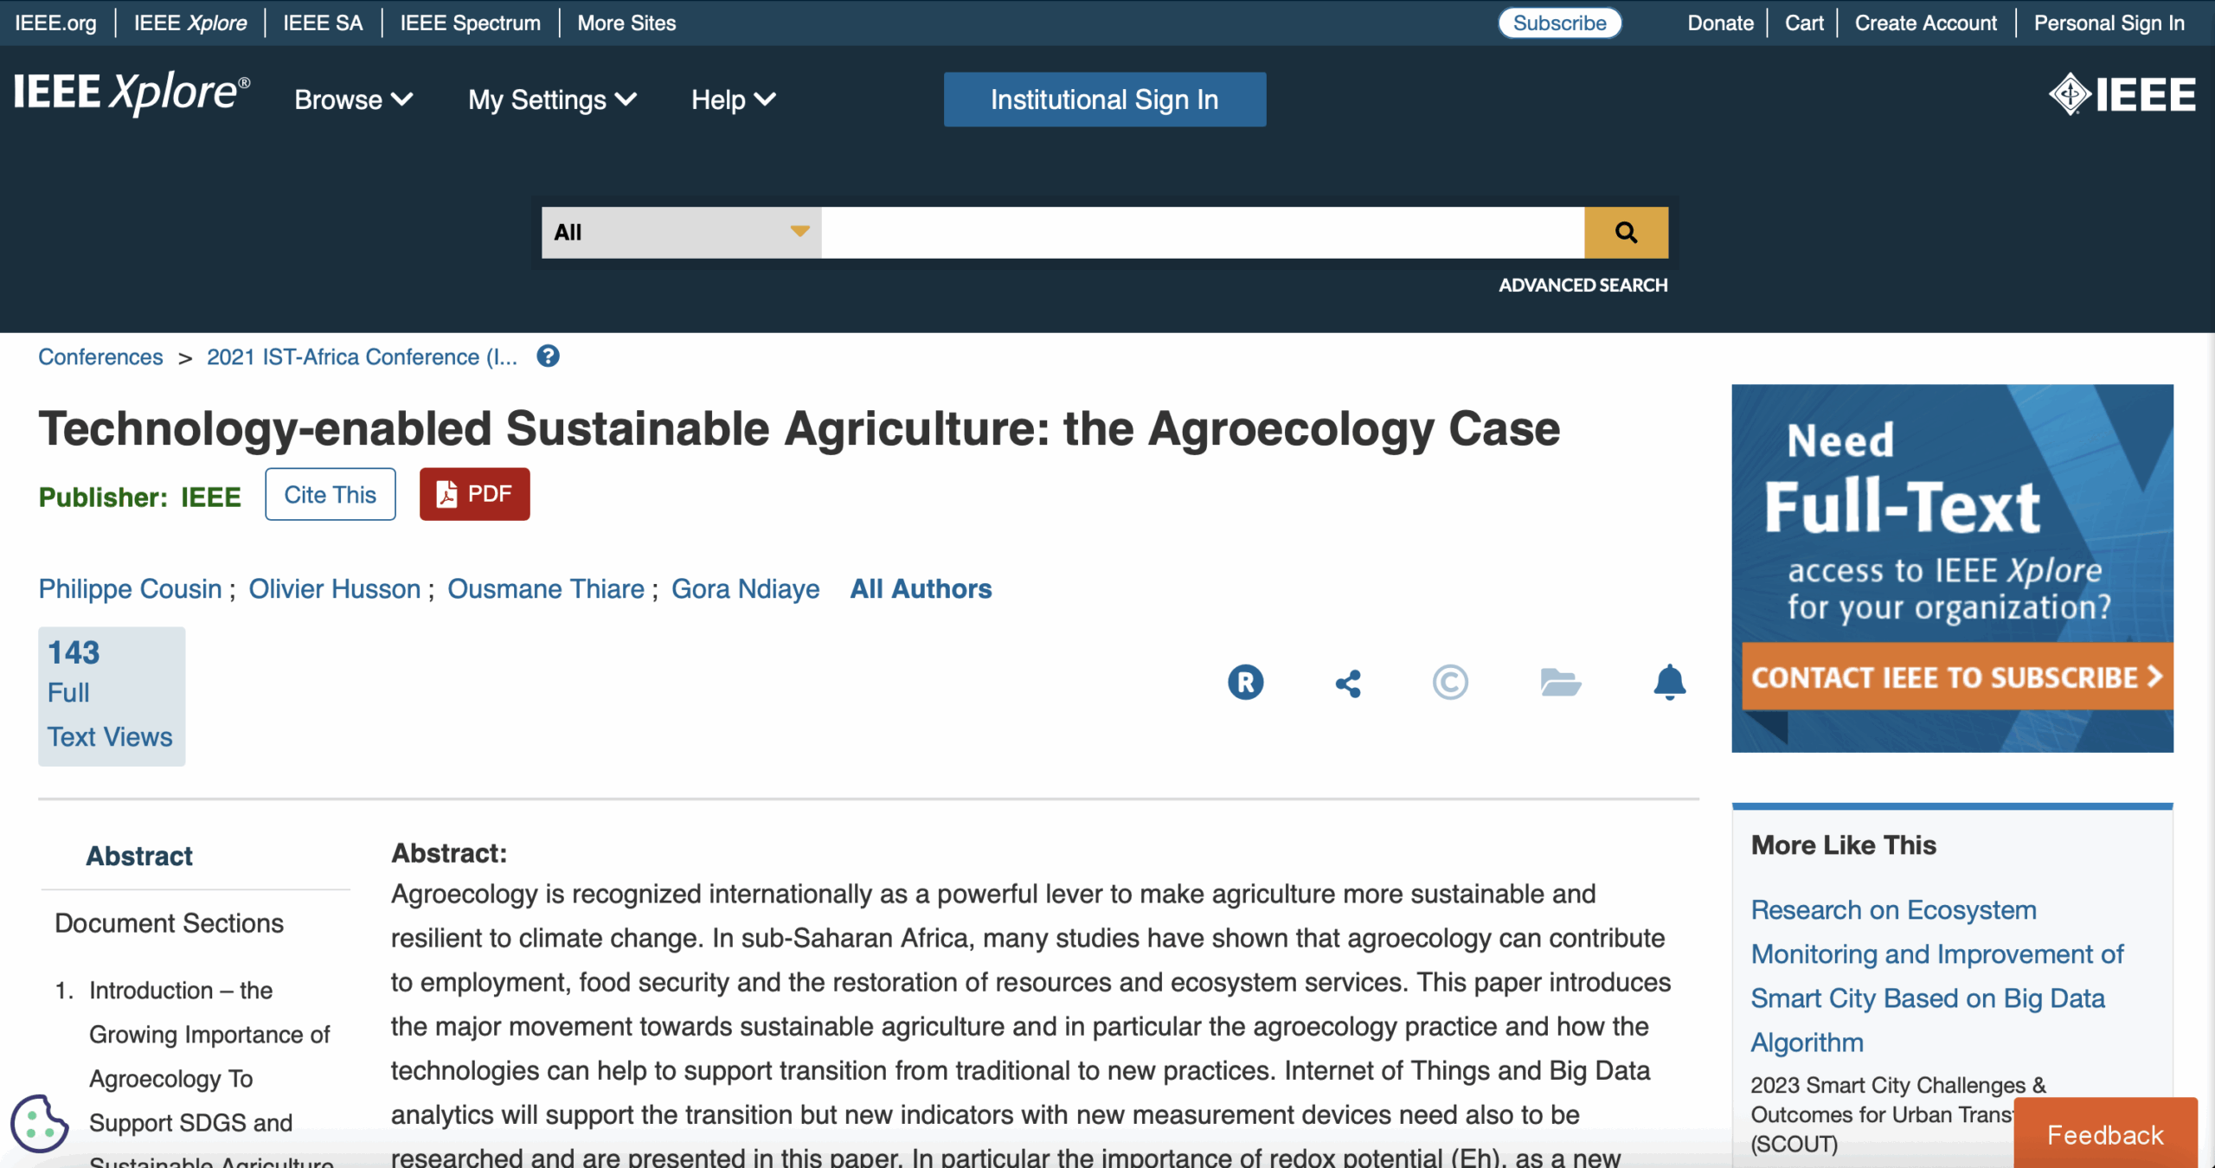Image resolution: width=2215 pixels, height=1168 pixels.
Task: Open the My Settings dropdown
Action: [x=552, y=100]
